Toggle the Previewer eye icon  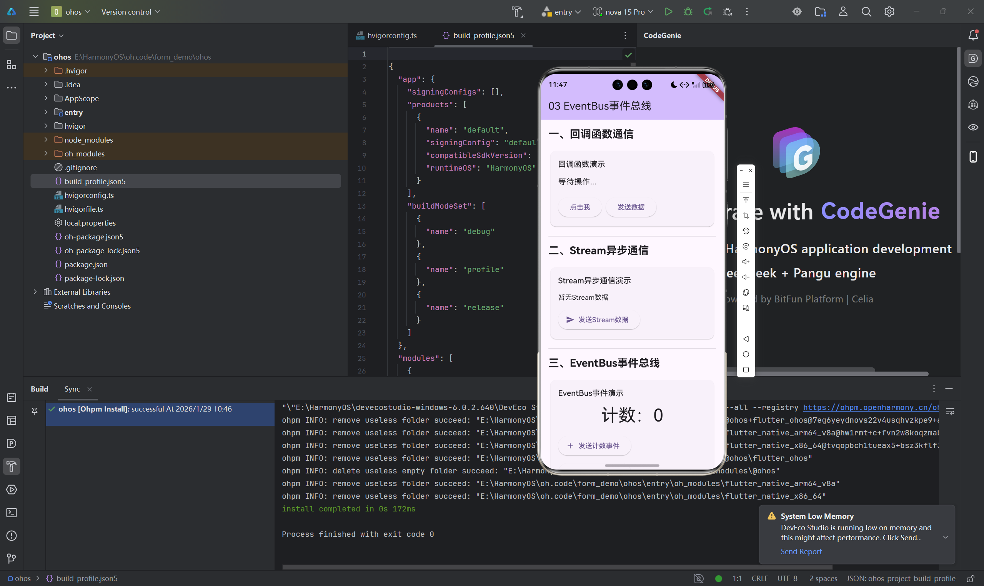point(972,127)
